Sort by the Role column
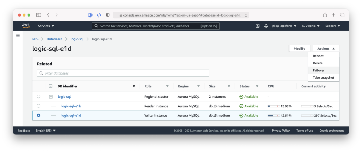Screen dimensions: 362x152 pyautogui.click(x=167, y=86)
